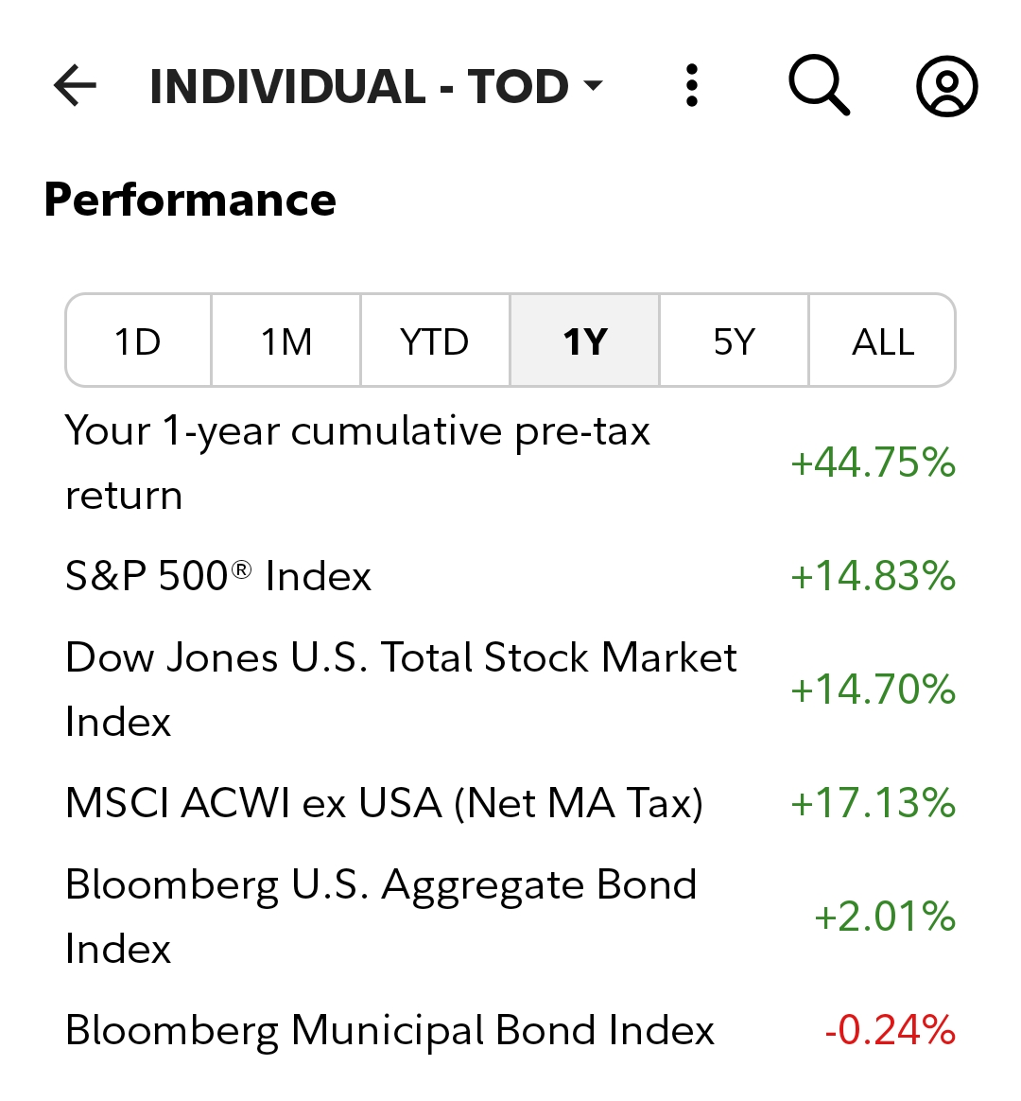Tap the back arrow icon
This screenshot has width=1021, height=1101.
pyautogui.click(x=76, y=86)
